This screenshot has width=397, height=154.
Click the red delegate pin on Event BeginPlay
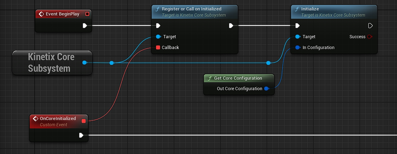pyautogui.click(x=87, y=14)
